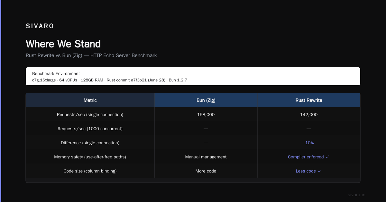Click the 'More code' cell

206,171
